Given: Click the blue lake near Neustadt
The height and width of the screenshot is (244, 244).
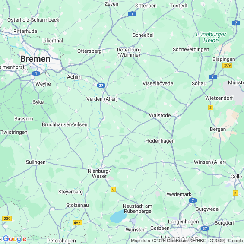Looking at the screenshot, I should point(118,216).
